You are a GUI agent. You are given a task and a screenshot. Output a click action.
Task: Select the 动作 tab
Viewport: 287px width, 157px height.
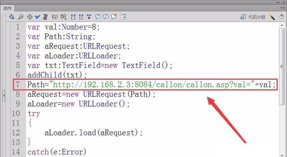[x=8, y=9]
